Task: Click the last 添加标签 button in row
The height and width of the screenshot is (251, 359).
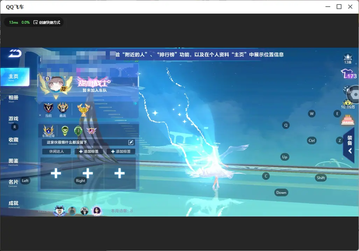Action: click(x=121, y=151)
